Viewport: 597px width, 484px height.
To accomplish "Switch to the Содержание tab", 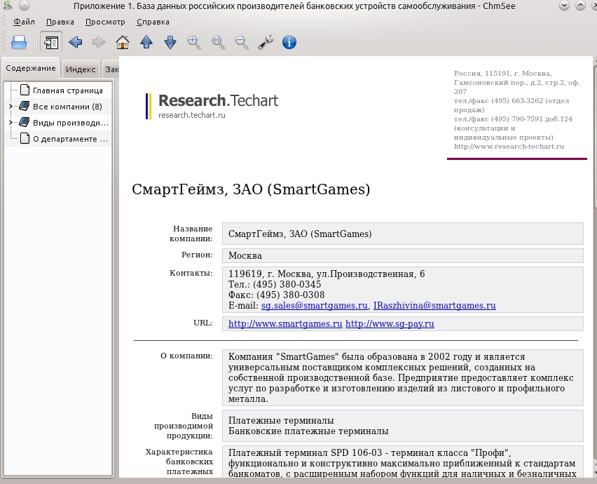I will coord(31,68).
